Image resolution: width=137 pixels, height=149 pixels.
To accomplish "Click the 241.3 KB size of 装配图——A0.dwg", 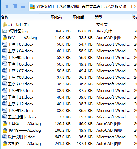I will point(63,143).
